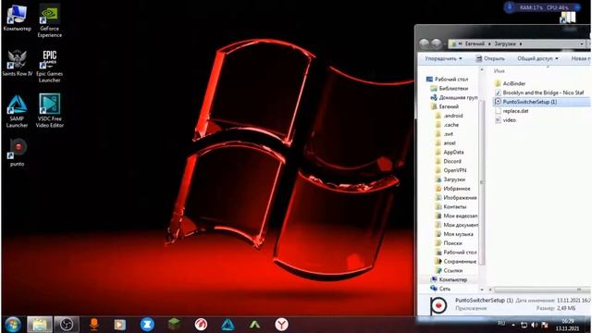Image resolution: width=592 pixels, height=333 pixels.
Task: Select the .android folder in tree
Action: point(449,116)
